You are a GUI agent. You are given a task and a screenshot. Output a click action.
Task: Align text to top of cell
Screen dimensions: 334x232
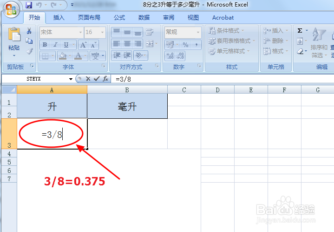116,32
